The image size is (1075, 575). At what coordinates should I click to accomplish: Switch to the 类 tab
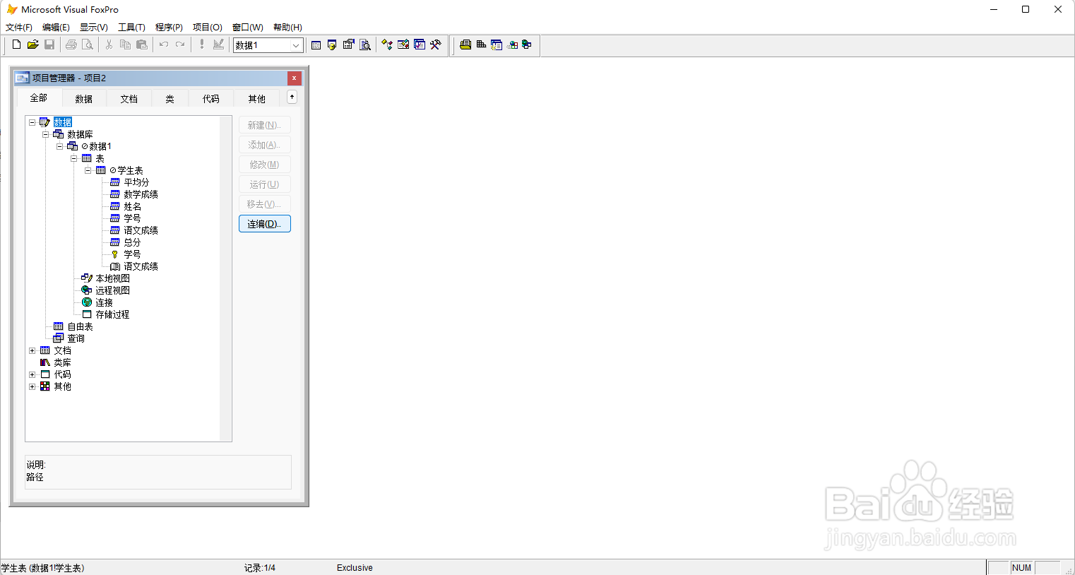pyautogui.click(x=170, y=99)
